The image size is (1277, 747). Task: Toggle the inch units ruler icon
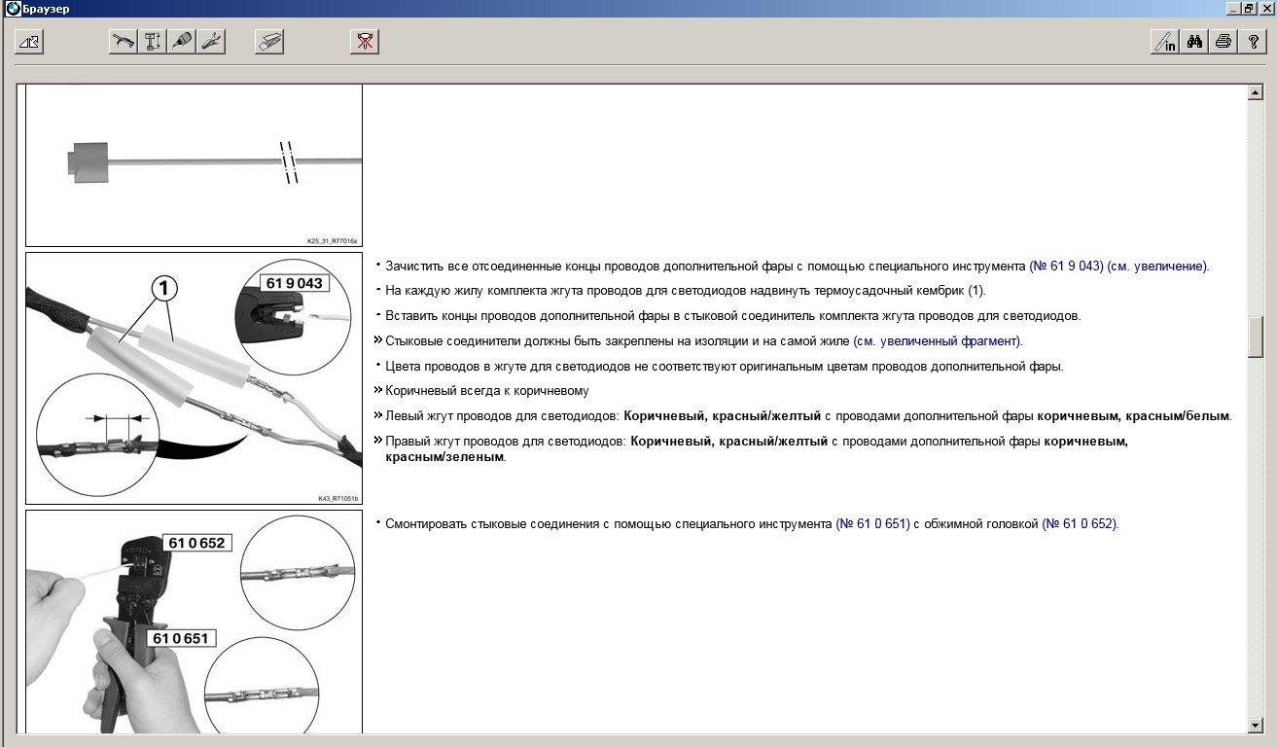[1164, 42]
